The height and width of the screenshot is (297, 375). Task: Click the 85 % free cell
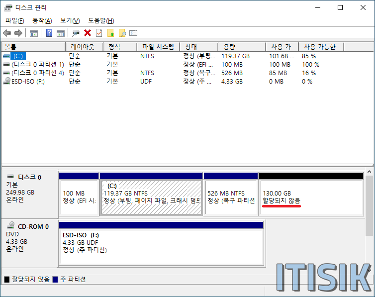309,56
